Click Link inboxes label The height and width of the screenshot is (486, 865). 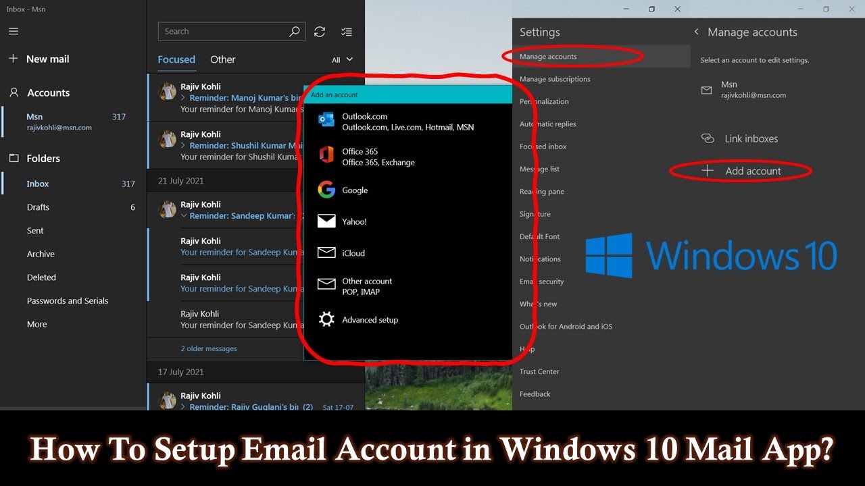pyautogui.click(x=751, y=138)
